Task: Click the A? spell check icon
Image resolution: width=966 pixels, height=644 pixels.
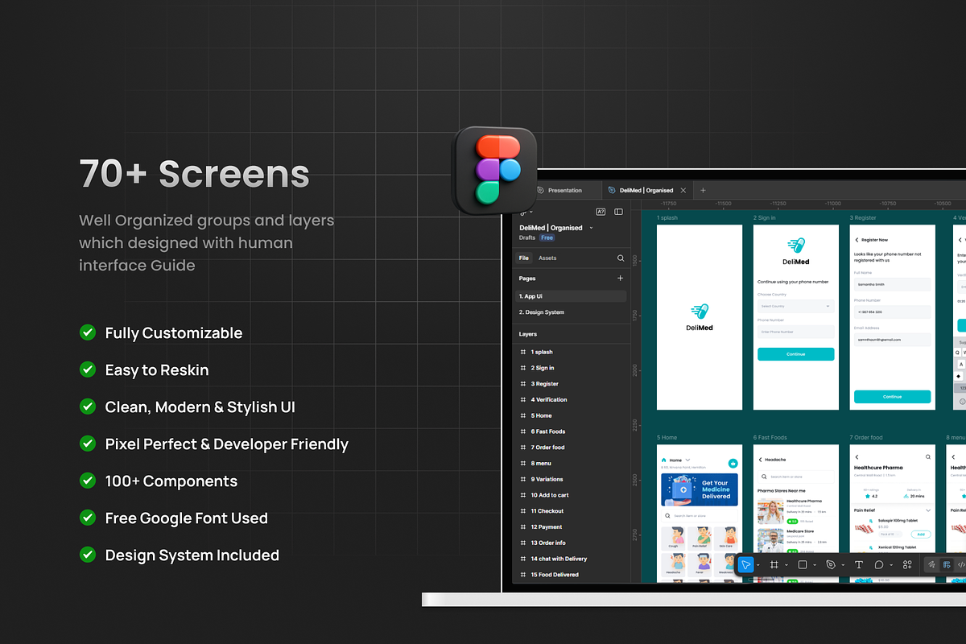Action: click(x=601, y=212)
